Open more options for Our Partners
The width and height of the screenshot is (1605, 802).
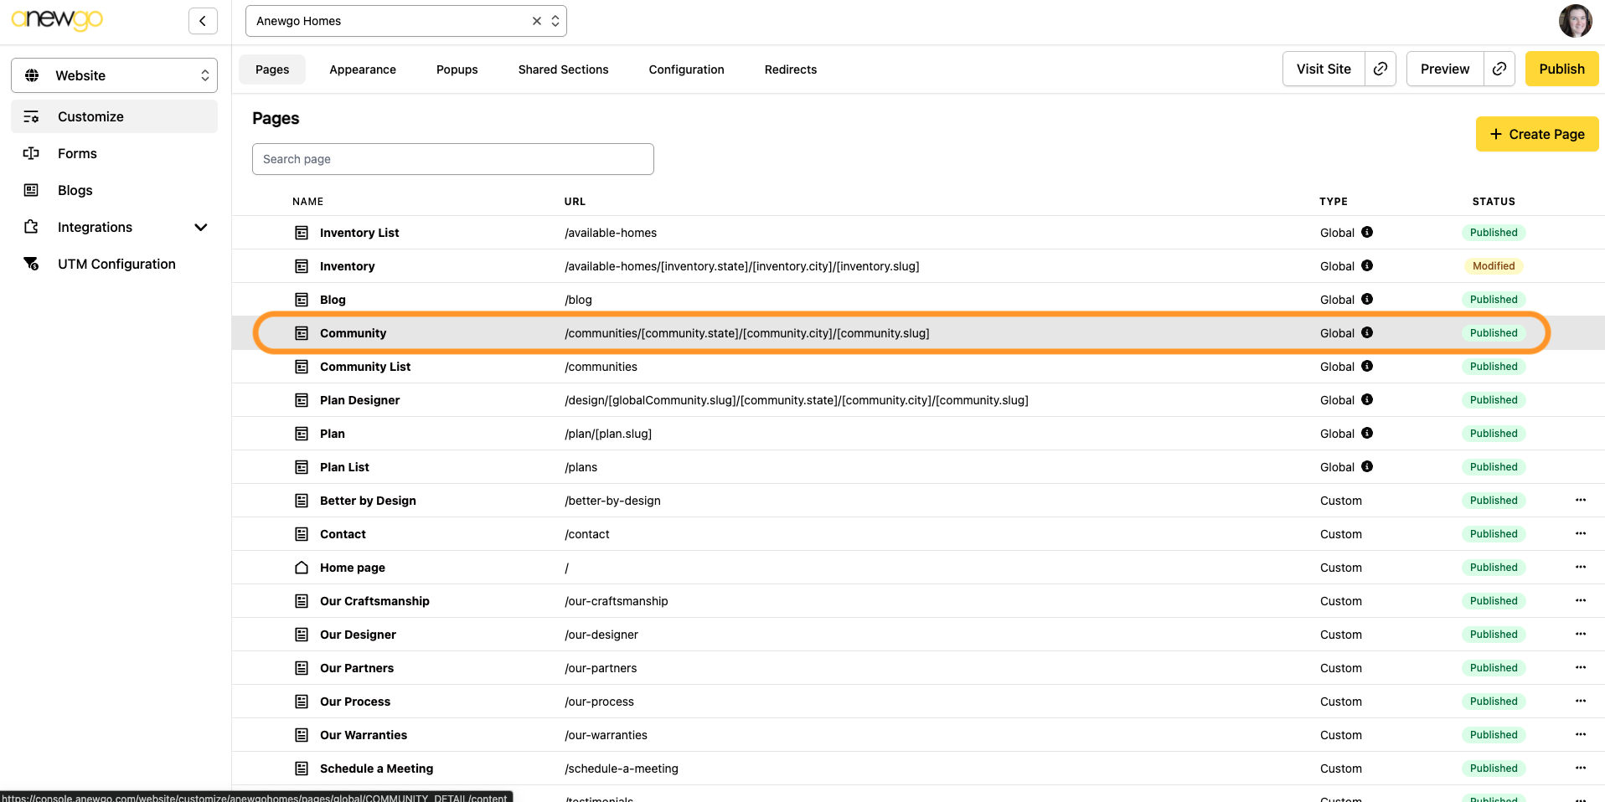[1581, 667]
